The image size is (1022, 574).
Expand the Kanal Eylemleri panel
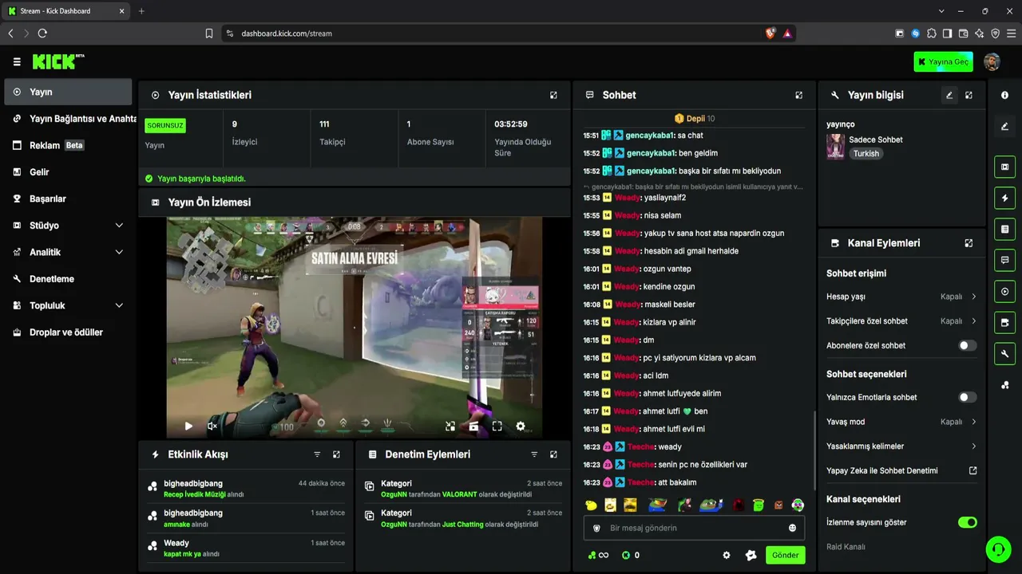pos(969,243)
